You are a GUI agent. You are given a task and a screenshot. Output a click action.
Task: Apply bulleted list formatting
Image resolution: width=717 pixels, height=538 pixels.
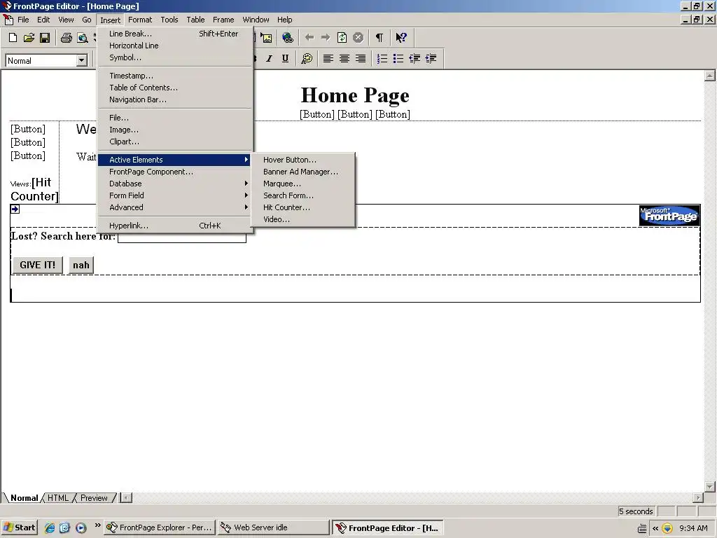(398, 59)
